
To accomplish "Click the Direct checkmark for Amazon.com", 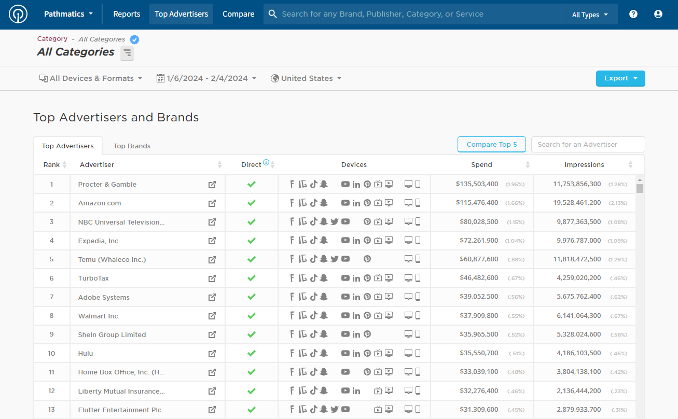I will (x=252, y=203).
